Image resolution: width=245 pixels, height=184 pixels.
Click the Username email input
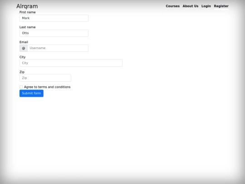coord(58,48)
